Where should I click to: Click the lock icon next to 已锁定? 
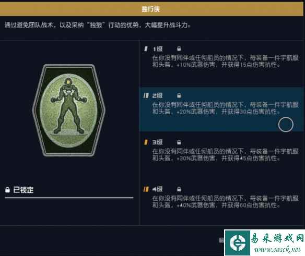[7, 190]
